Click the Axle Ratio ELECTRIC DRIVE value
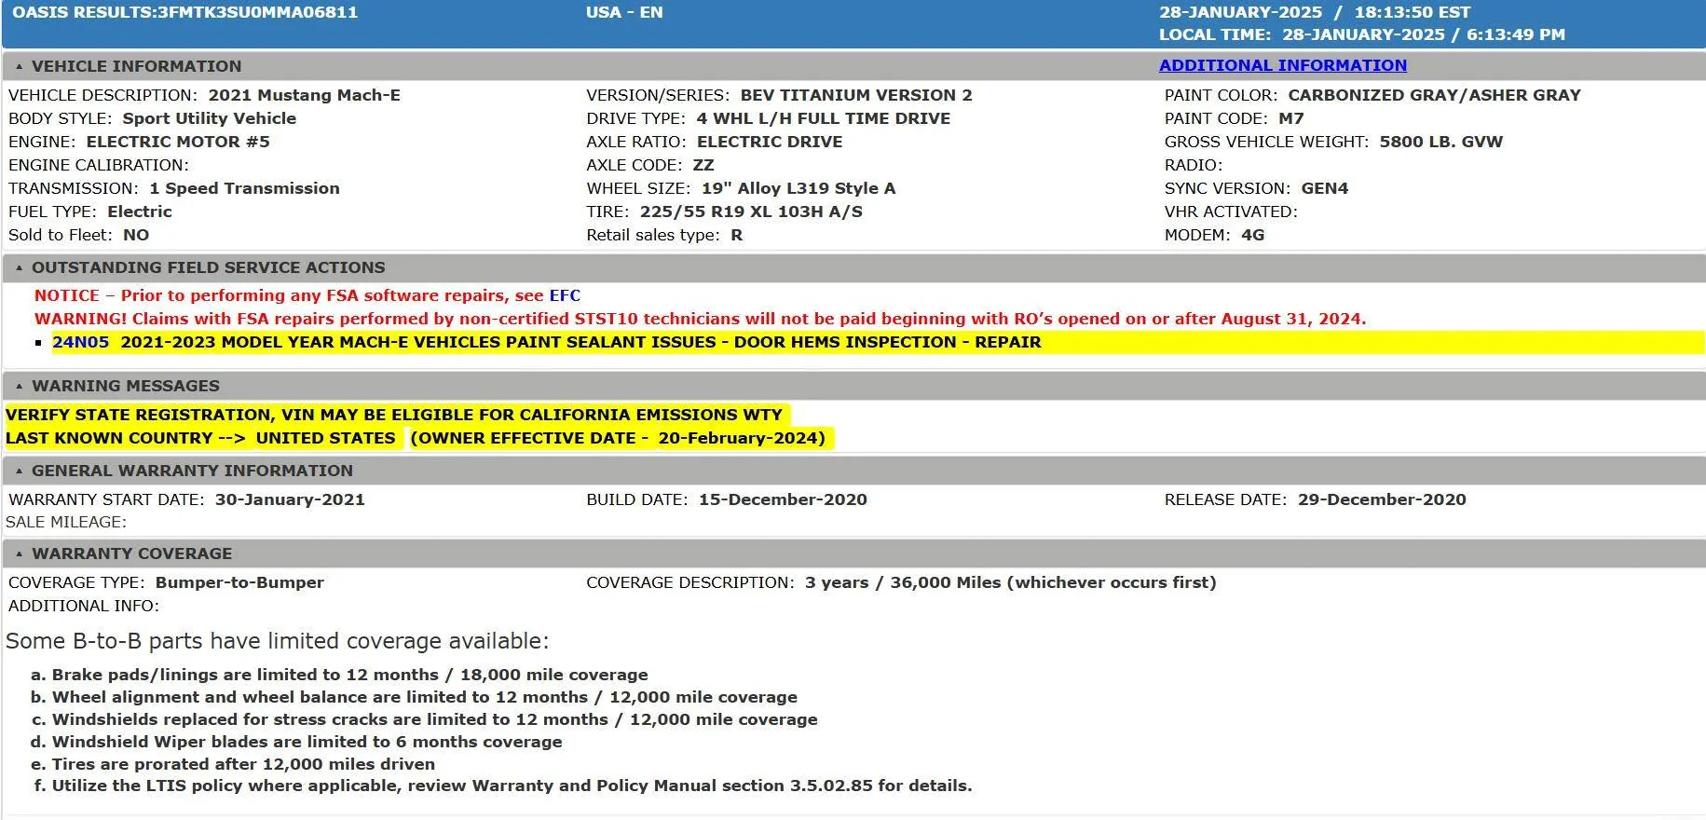This screenshot has height=820, width=1706. (770, 142)
